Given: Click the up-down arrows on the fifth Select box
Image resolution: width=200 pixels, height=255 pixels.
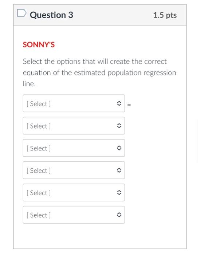Looking at the screenshot, I should click(x=119, y=192).
